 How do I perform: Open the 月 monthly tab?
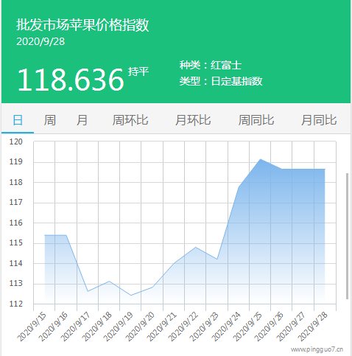82,120
